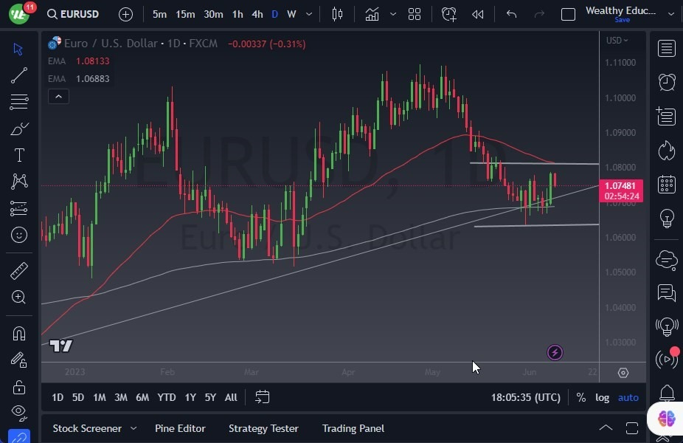Screen dimensions: 683x443
Task: Open the Economic Calendar panel
Action: coord(666,184)
